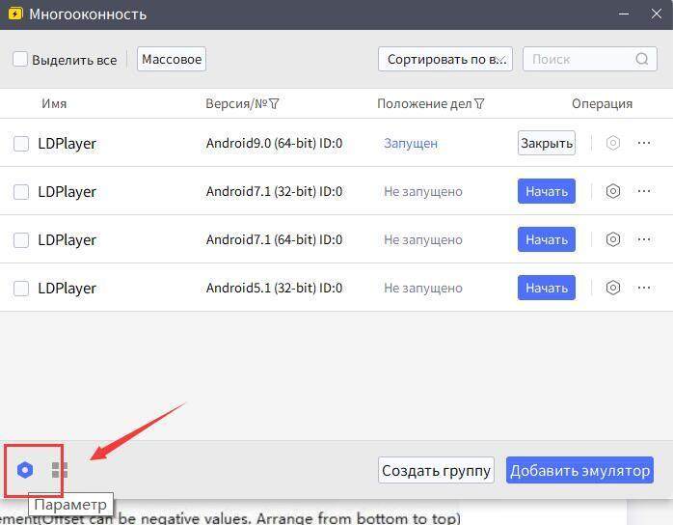Open the Сортировать по dropdown
Image resolution: width=673 pixels, height=525 pixels.
pyautogui.click(x=445, y=59)
